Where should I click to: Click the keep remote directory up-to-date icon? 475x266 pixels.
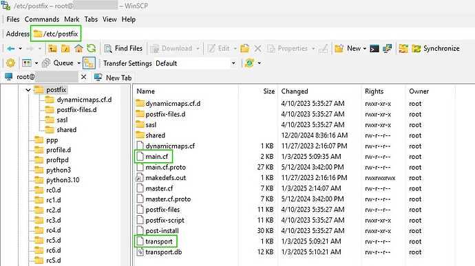[x=249, y=63]
